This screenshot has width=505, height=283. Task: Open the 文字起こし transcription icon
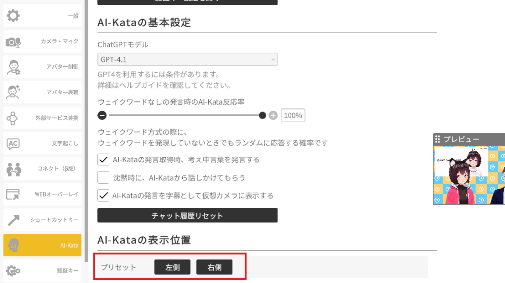[x=13, y=144]
